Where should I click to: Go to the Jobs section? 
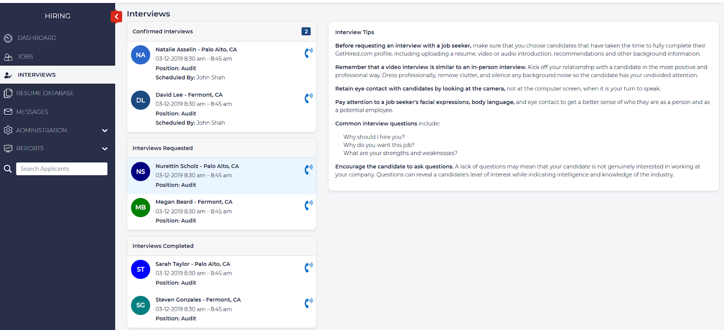(25, 57)
